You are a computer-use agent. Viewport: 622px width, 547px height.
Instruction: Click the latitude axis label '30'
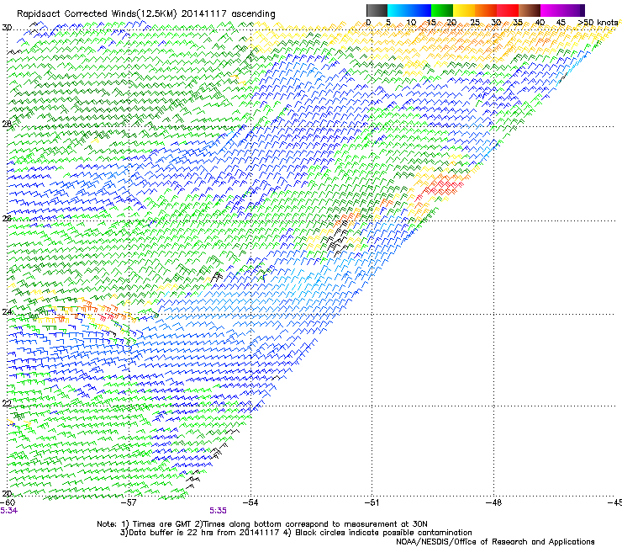pyautogui.click(x=7, y=28)
